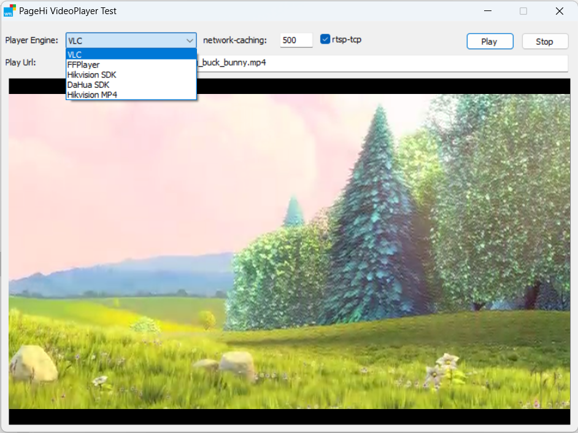This screenshot has height=433, width=578.
Task: Minimize the PageHi VideoPlayer Test window
Action: tap(488, 11)
